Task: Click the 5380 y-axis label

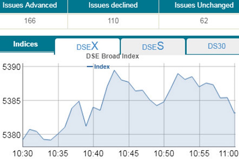Action: pos(11,135)
